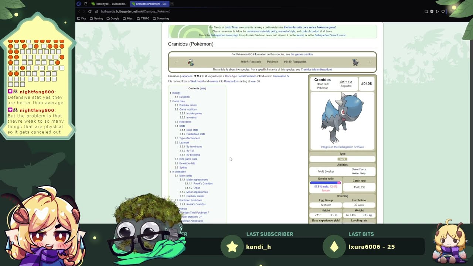This screenshot has width=473, height=266.
Task: Open the Streaming bookmarks folder
Action: click(161, 18)
